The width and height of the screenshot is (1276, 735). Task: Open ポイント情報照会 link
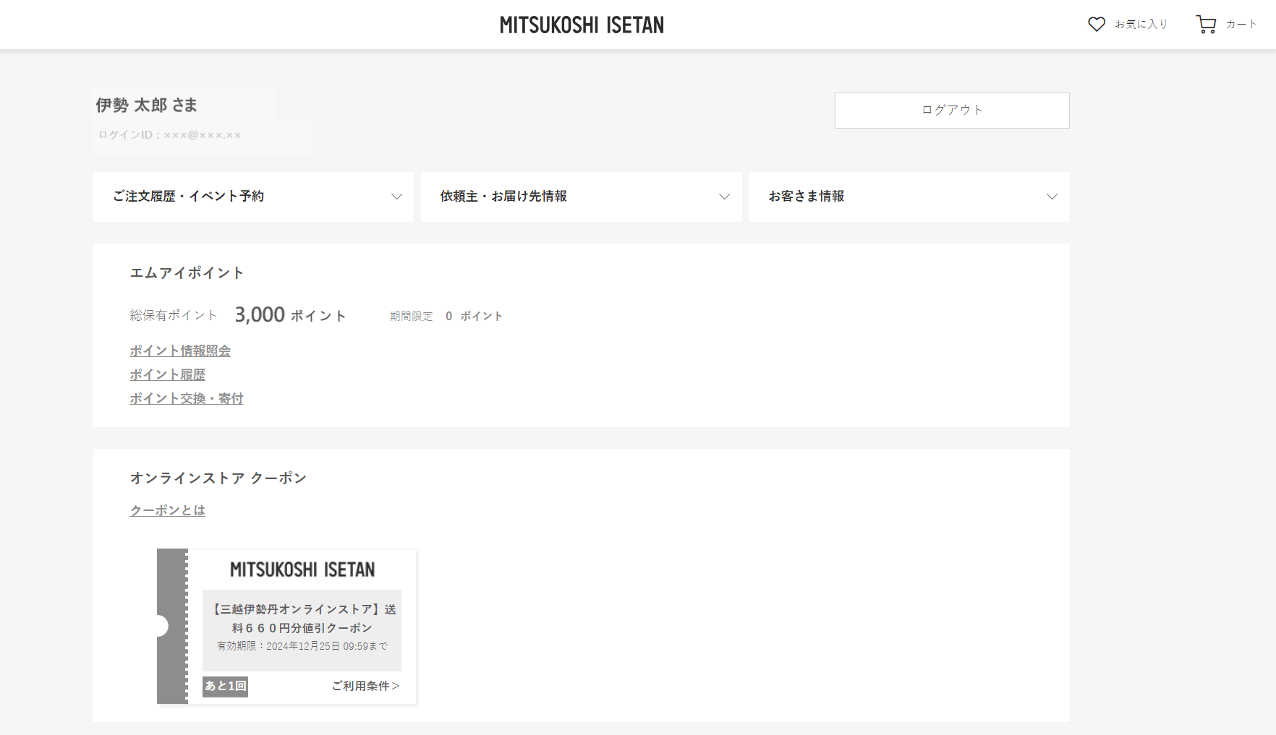click(x=180, y=351)
